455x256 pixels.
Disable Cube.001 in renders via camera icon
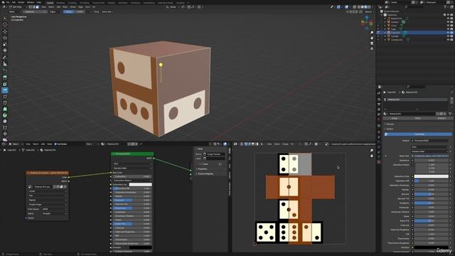pyautogui.click(x=451, y=33)
